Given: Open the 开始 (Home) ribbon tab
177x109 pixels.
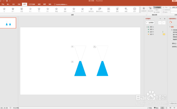Looking at the screenshot, I should coord(3,4).
